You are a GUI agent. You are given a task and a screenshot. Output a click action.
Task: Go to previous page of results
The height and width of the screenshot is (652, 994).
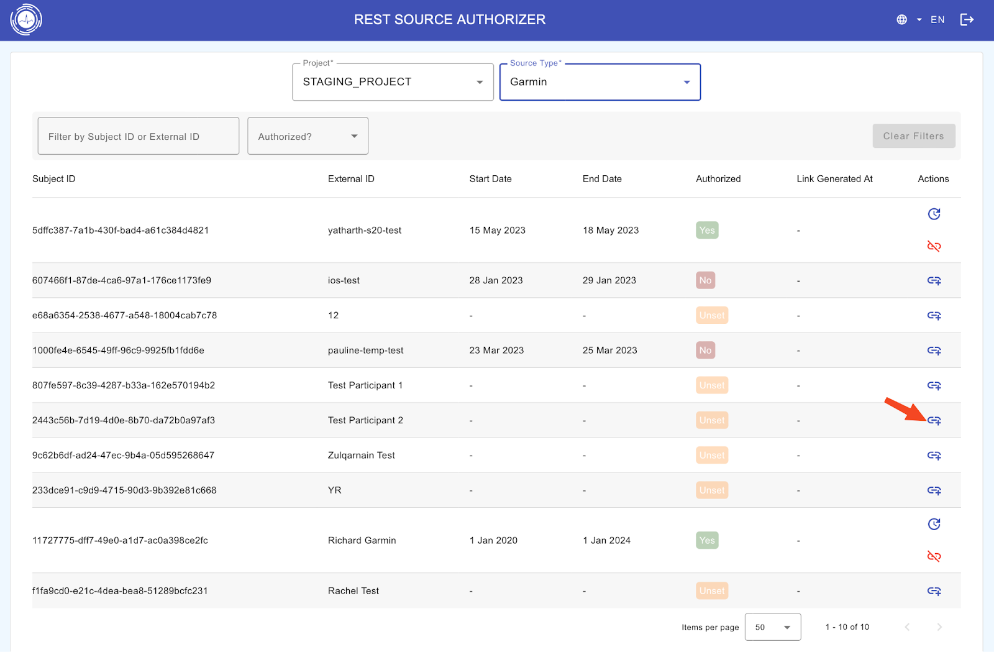[x=907, y=627]
